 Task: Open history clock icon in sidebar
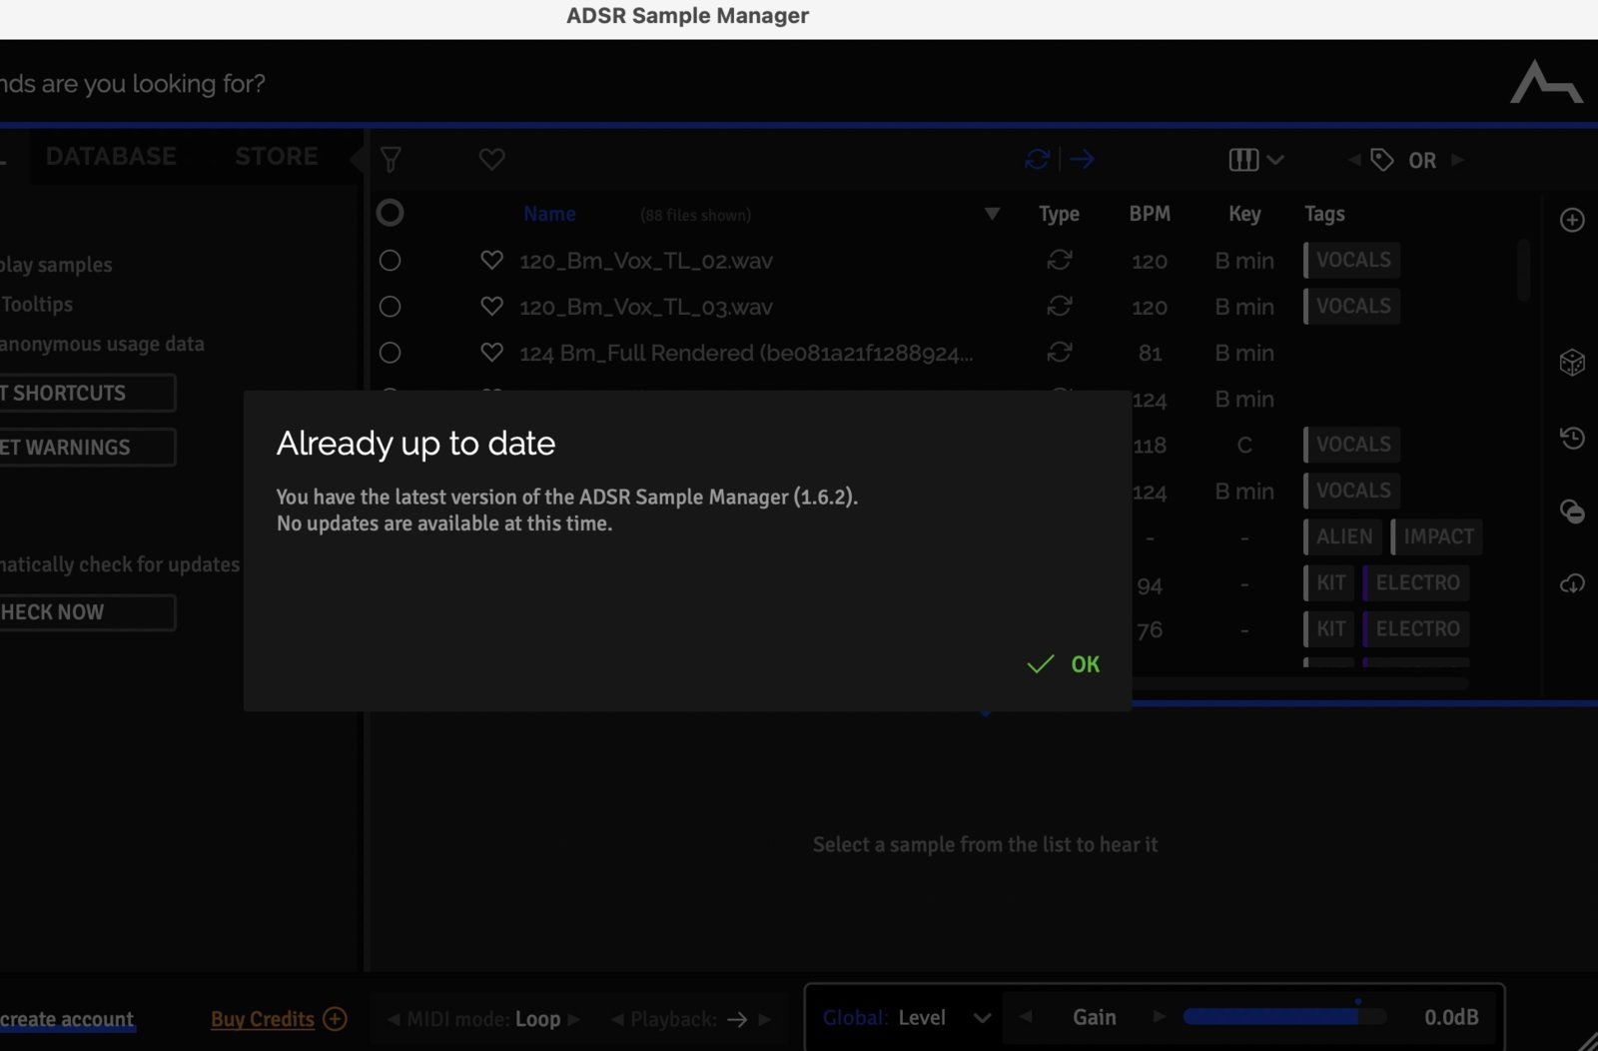[x=1572, y=438]
